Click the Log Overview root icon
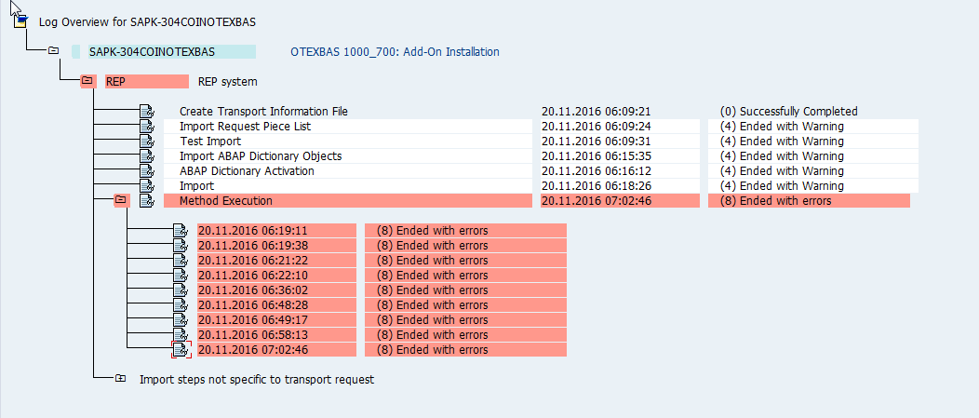The height and width of the screenshot is (418, 979). click(x=20, y=21)
